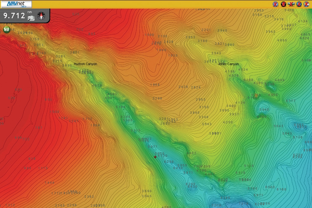The height and width of the screenshot is (208, 312).
Task: Click the 2362 depth sounding
Action: coord(89,196)
